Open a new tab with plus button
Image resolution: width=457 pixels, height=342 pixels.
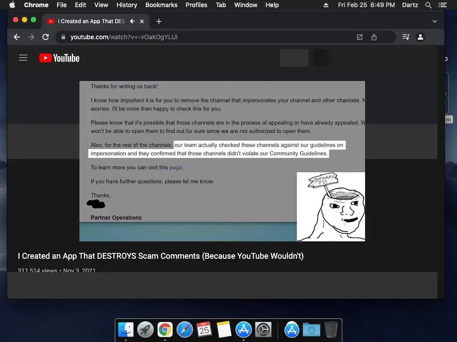(158, 21)
